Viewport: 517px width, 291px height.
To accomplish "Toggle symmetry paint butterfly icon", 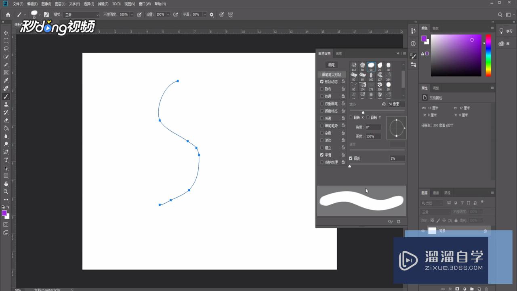I will pyautogui.click(x=231, y=15).
